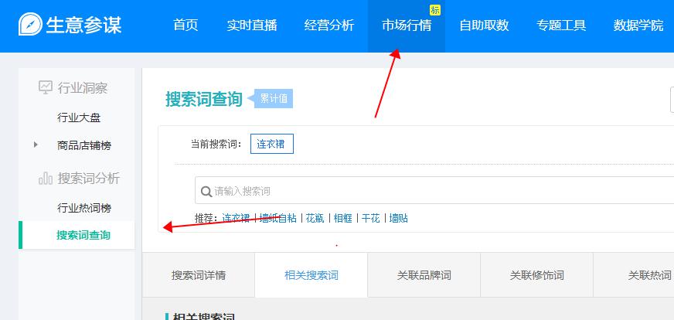Open 行业热词榜 in the sidebar
The height and width of the screenshot is (320, 674).
(x=83, y=208)
